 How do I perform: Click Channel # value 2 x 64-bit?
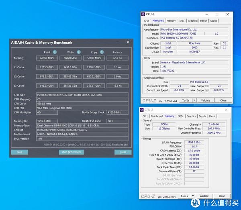point(214,124)
